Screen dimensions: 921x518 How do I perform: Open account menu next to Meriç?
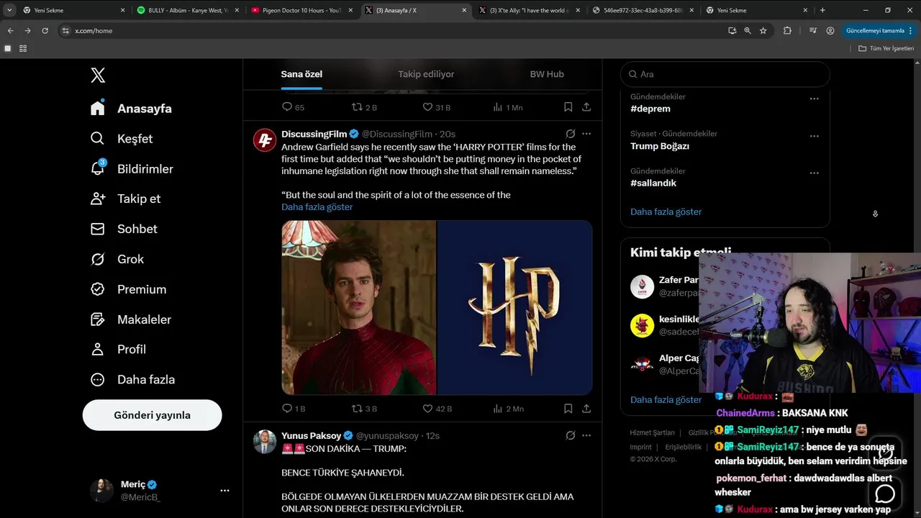(224, 491)
